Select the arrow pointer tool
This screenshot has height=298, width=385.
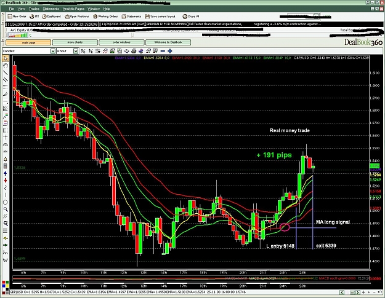[x=6, y=58]
